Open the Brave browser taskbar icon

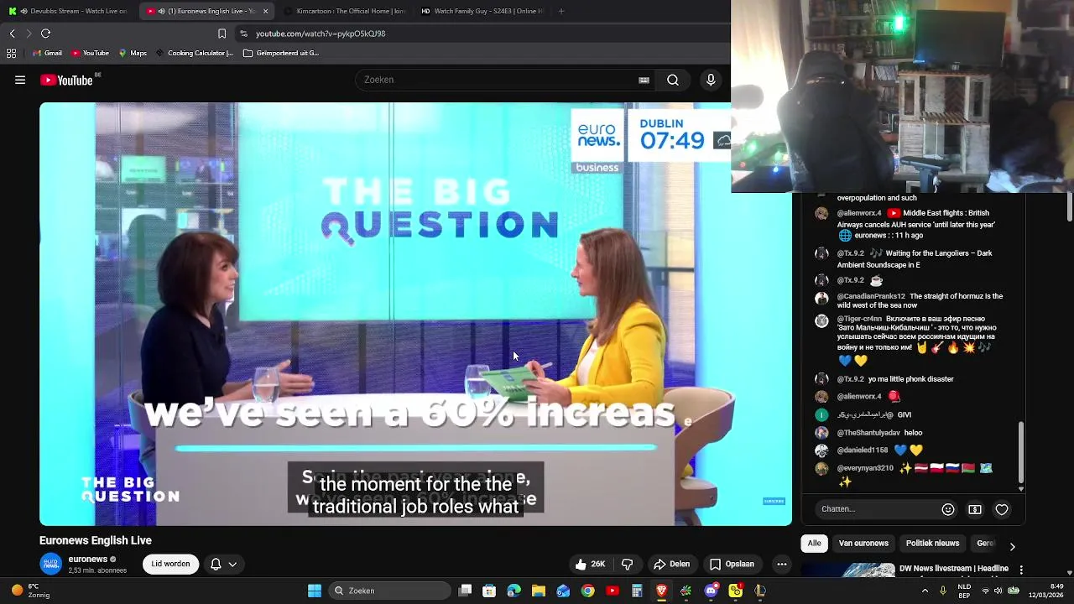pyautogui.click(x=661, y=591)
